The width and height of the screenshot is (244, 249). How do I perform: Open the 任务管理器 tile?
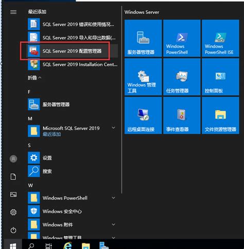(182, 77)
